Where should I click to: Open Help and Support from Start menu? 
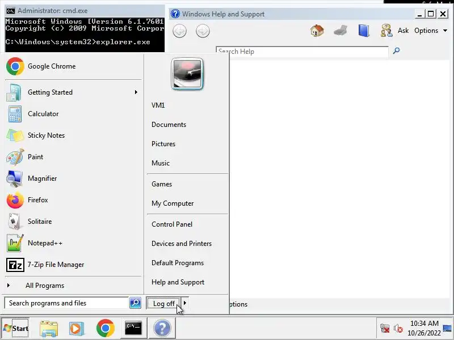(187, 282)
